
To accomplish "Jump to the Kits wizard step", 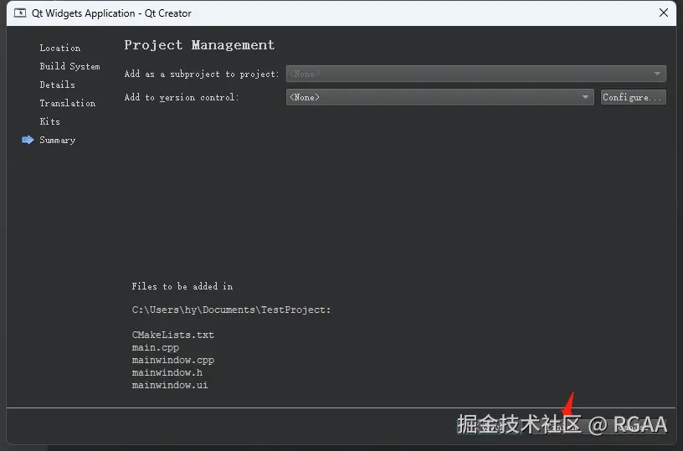I will click(49, 121).
